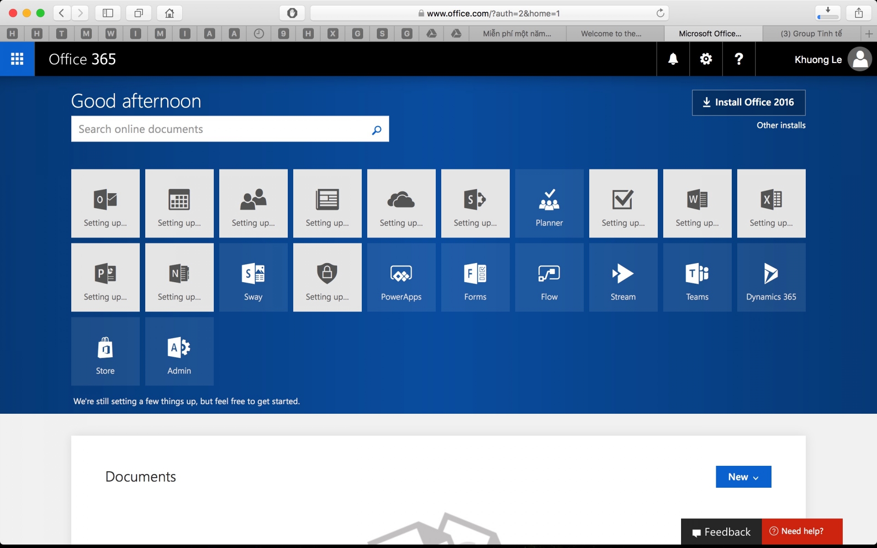Expand the New document dropdown
The width and height of the screenshot is (877, 548).
744,477
